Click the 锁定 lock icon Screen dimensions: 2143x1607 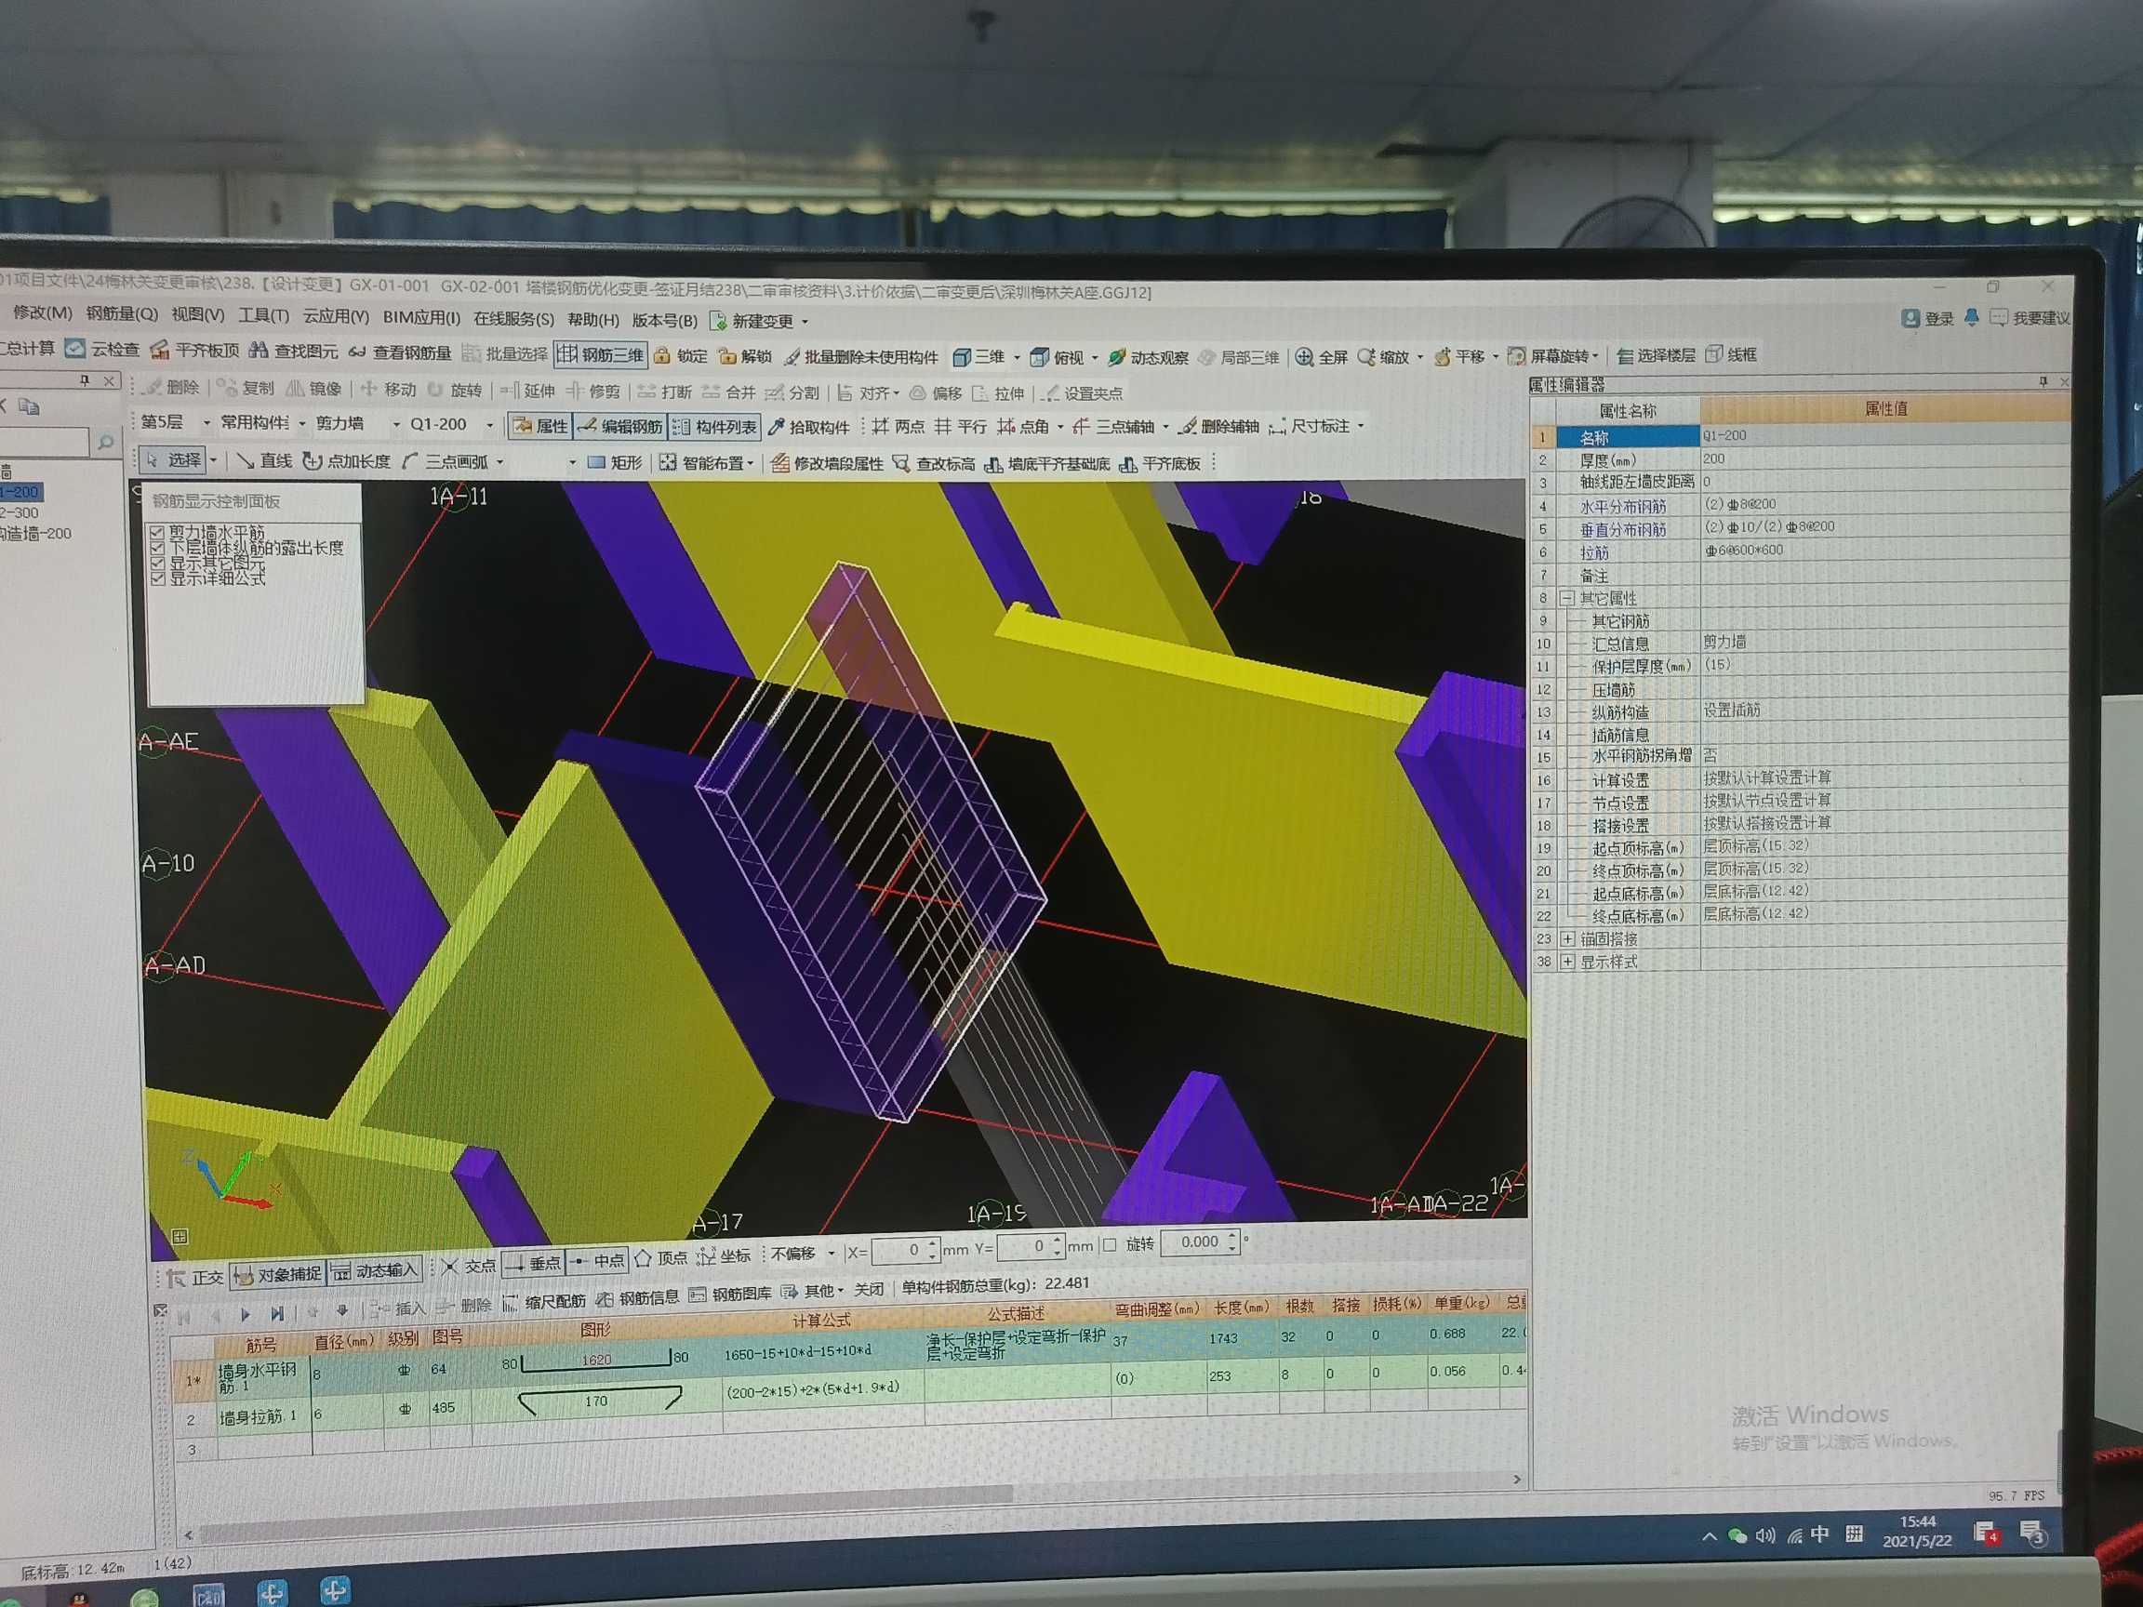point(661,355)
